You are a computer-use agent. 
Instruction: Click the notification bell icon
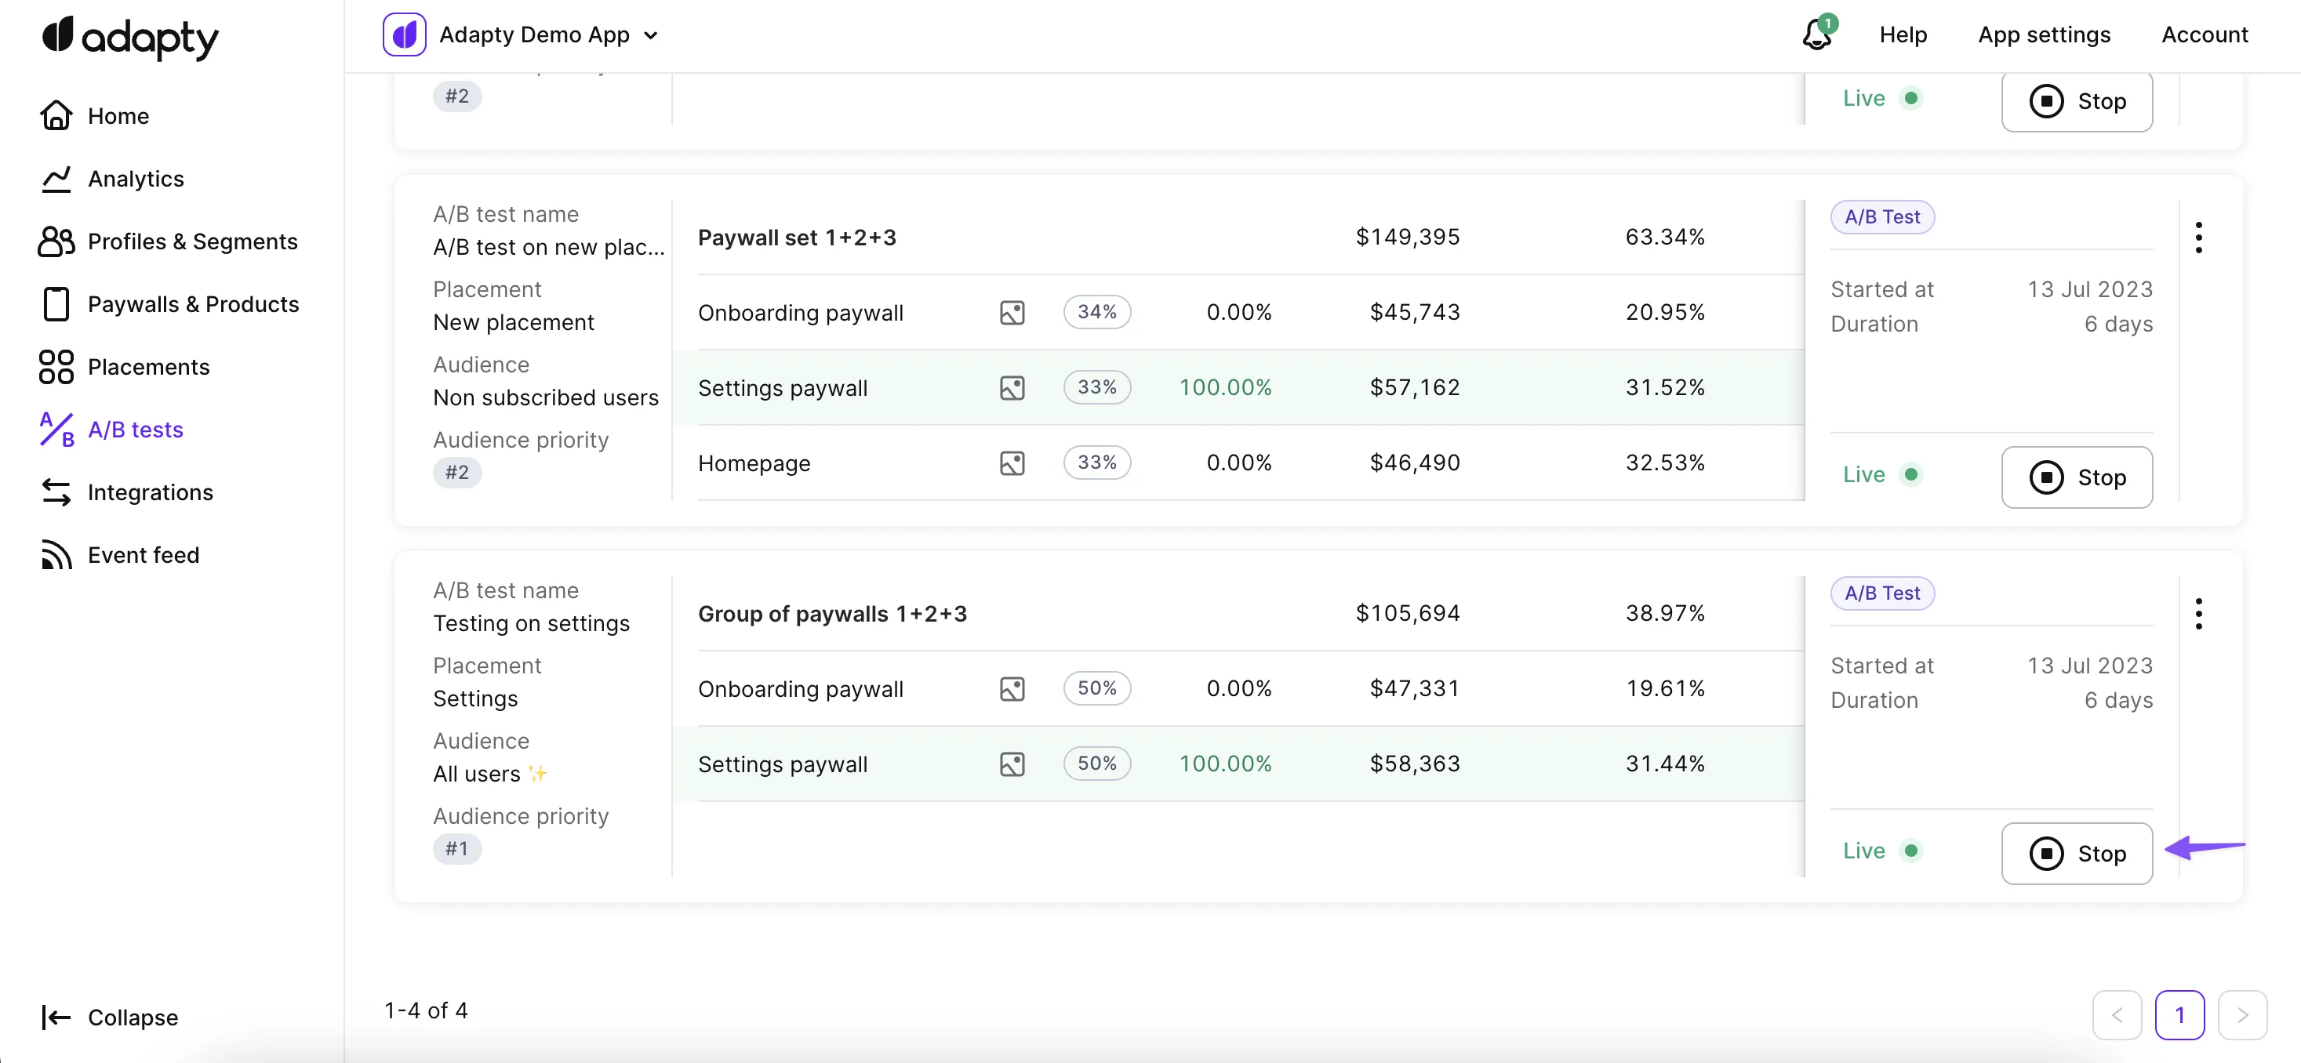click(1816, 34)
